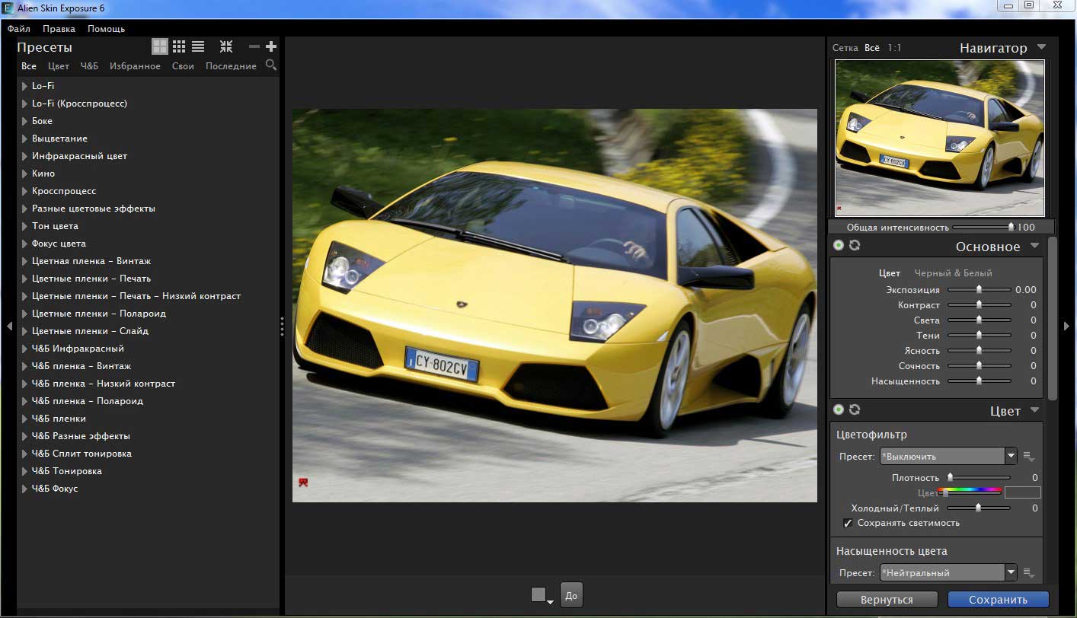Expand Цветные пленки – Полароид group
The height and width of the screenshot is (618, 1077).
25,314
